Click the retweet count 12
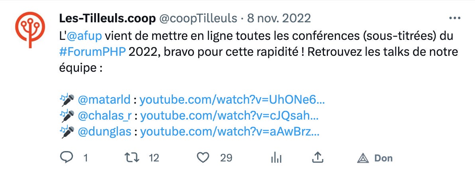Screen dimensions: 475x173 tap(154, 158)
